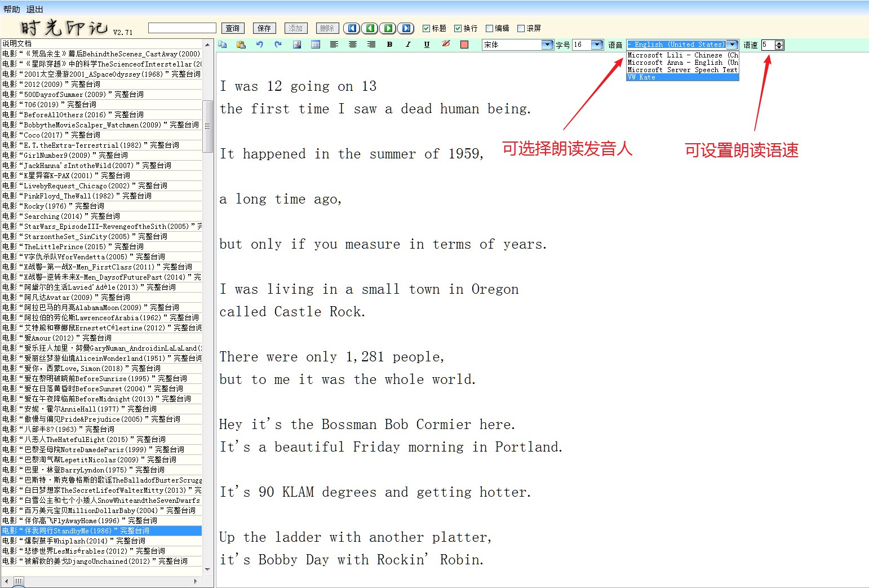Jump to the last record

[406, 28]
